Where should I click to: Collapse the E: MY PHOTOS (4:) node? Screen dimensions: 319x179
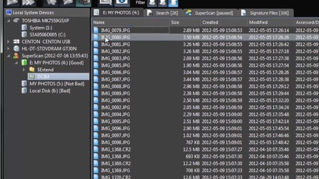(x=16, y=63)
